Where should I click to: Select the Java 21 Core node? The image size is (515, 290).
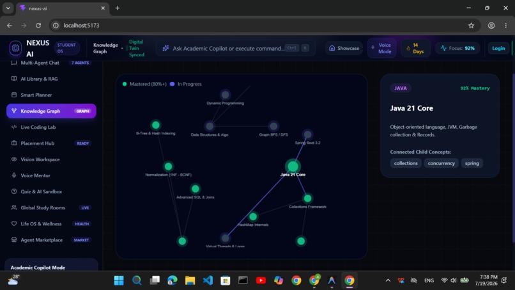(x=293, y=166)
